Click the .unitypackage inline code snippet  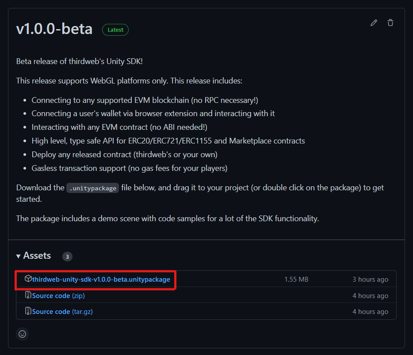coord(92,188)
